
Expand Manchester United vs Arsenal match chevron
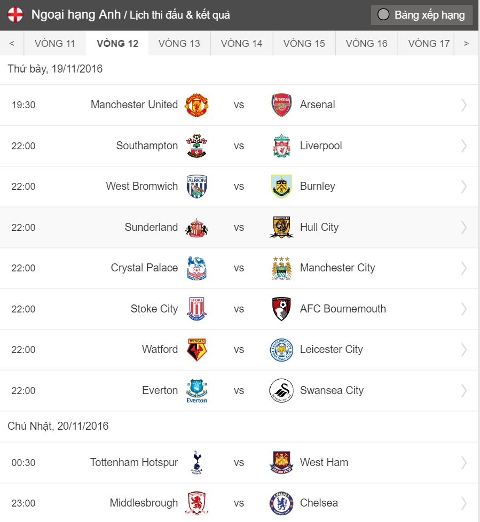464,105
